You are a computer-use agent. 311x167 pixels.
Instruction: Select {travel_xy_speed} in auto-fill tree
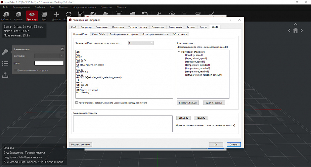(194, 55)
